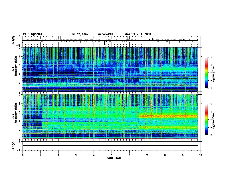The image size is (226, 174).
Task: Click the "ch.3(V)" axis label
Action: tap(14, 146)
